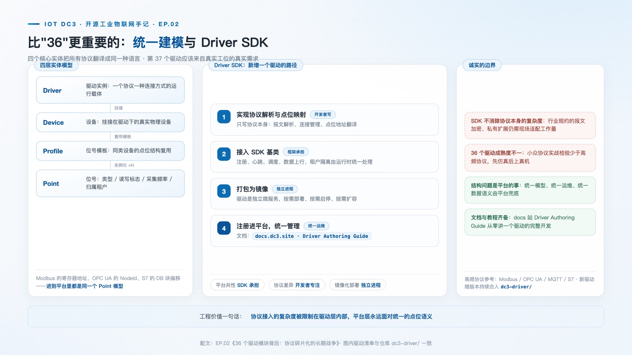Click the 工程价值一句话 label
632x355 pixels.
220,316
